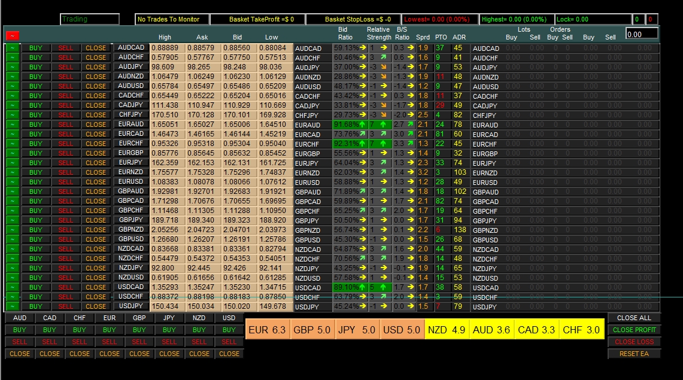The height and width of the screenshot is (380, 683).
Task: Click the green up arrow in USDCAD Bid Ratio cell
Action: coord(362,287)
